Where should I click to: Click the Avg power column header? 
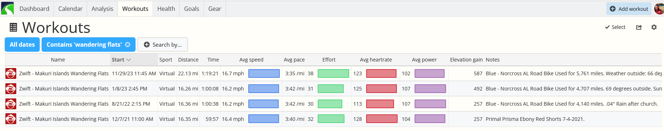click(x=424, y=60)
